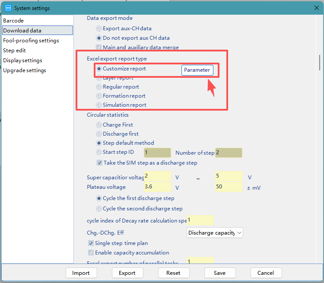Enable Main and auxiliary data merge
This screenshot has height=283, width=324.
[99, 48]
